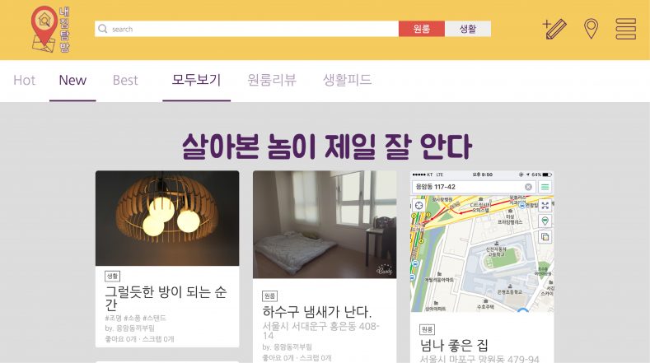Open the hamburger menu icon
650x363 pixels.
pyautogui.click(x=625, y=29)
